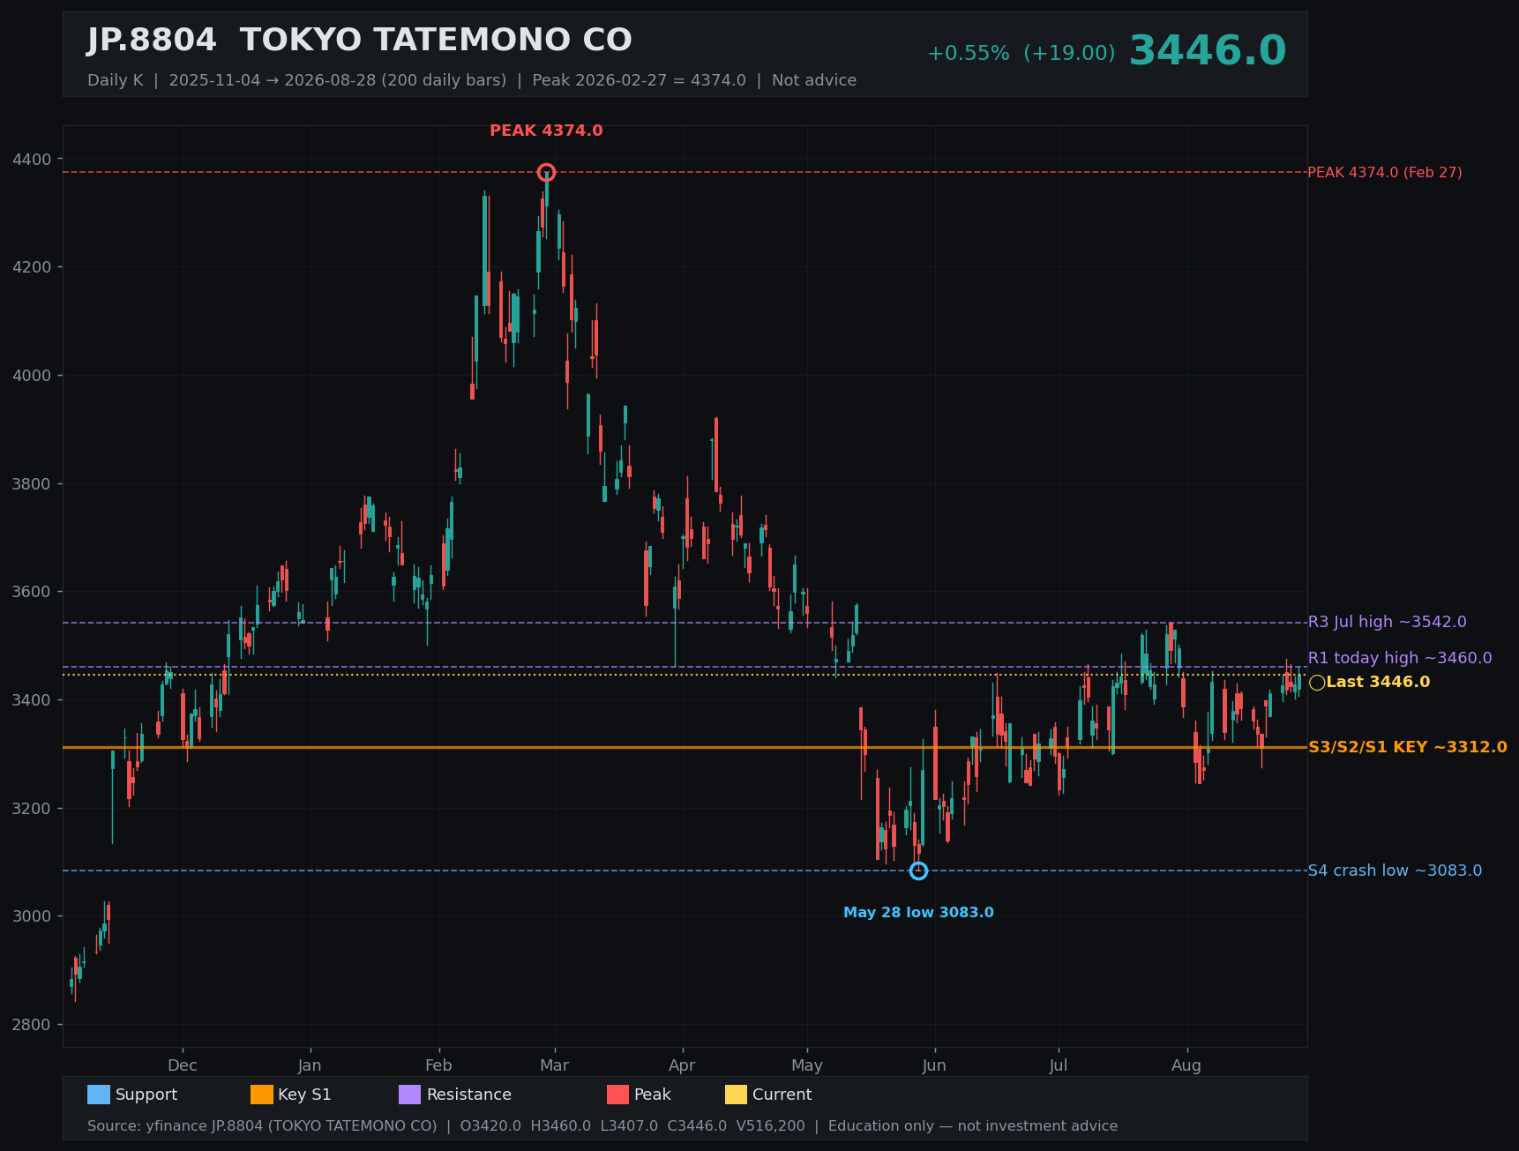
Task: Click the 4200 y-axis tick label
Action: (33, 267)
